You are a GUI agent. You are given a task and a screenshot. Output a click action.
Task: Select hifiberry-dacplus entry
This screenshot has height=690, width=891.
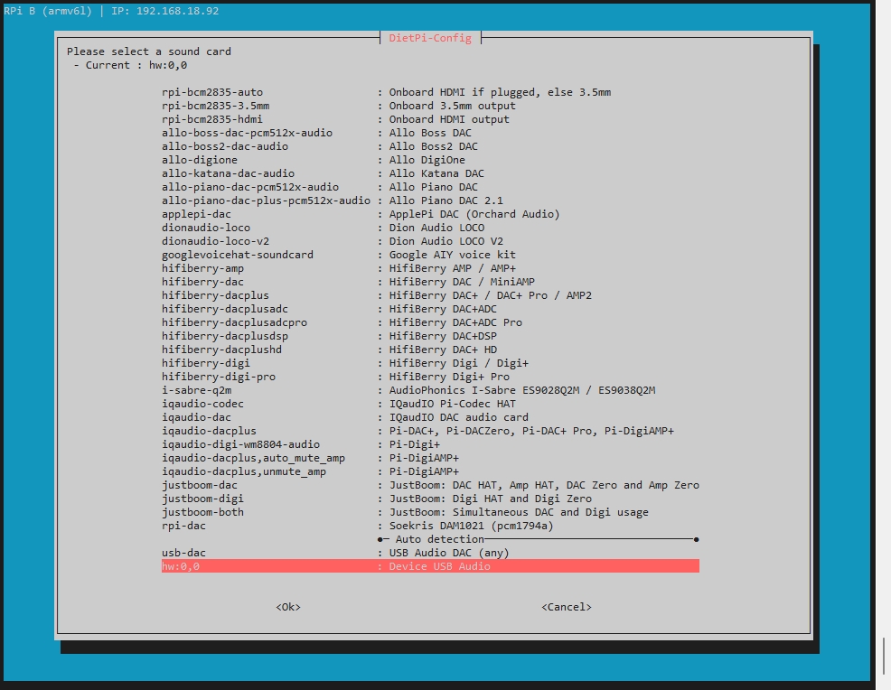click(x=430, y=295)
